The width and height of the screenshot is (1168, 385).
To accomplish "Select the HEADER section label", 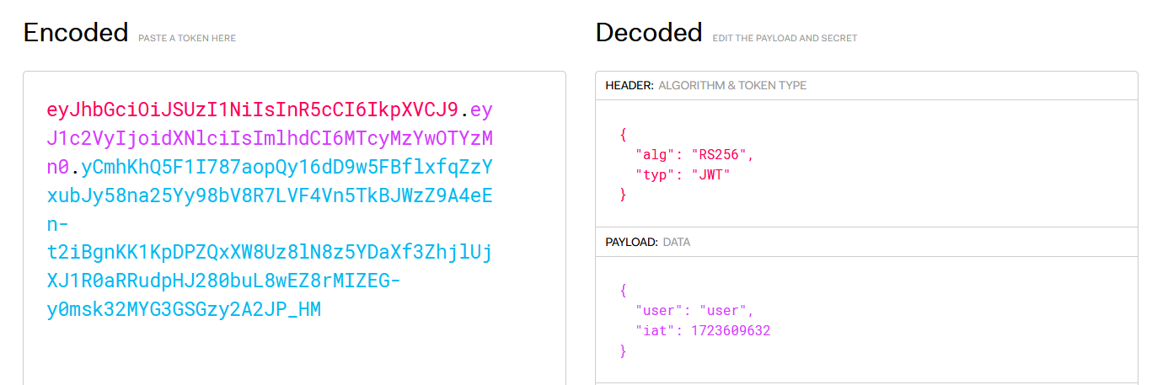I will pyautogui.click(x=629, y=85).
